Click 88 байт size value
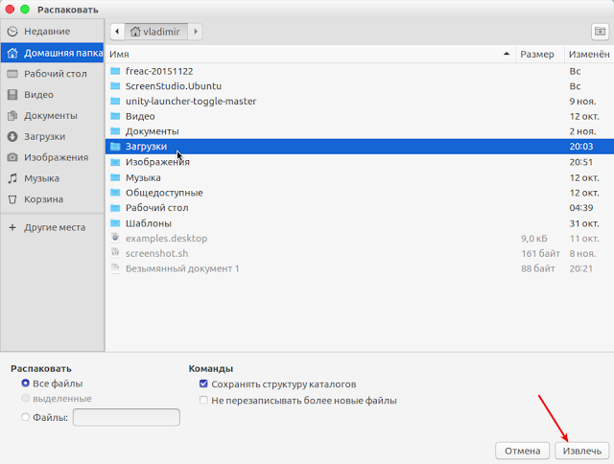614x464 pixels. pyautogui.click(x=537, y=268)
